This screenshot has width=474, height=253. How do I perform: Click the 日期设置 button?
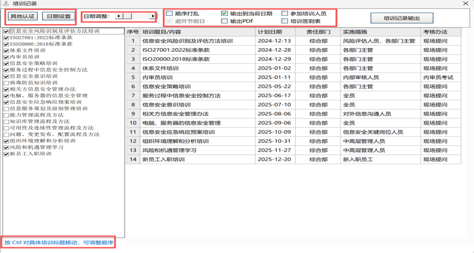coord(58,16)
